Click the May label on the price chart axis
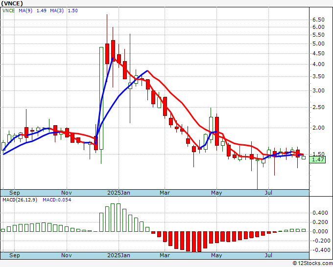This screenshot has height=267, width=333. [x=216, y=193]
